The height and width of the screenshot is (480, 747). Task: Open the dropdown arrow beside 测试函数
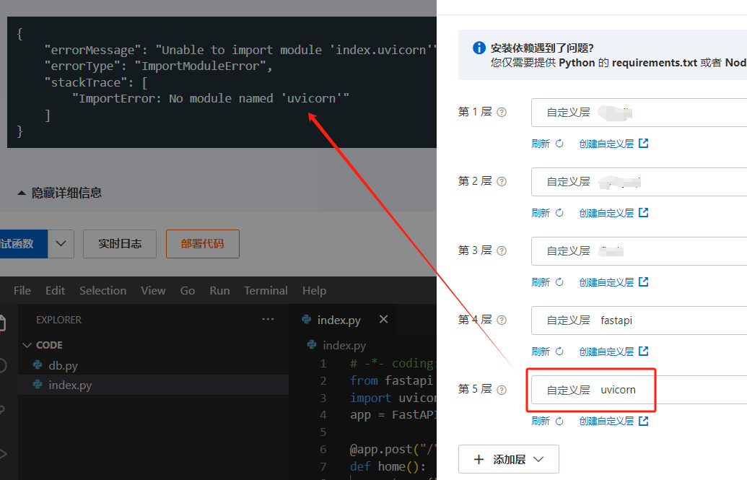61,243
